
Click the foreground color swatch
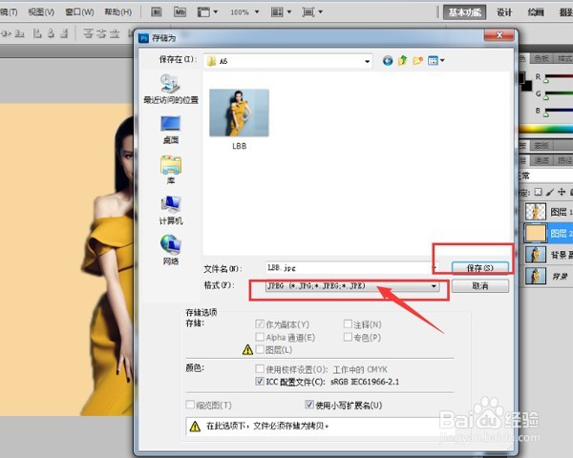coord(521,77)
